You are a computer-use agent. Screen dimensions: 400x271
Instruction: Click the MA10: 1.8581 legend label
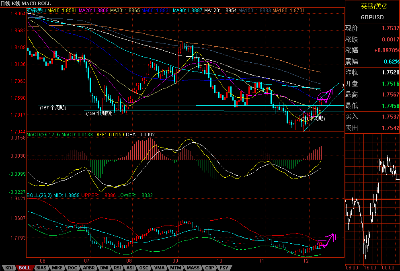[62, 10]
